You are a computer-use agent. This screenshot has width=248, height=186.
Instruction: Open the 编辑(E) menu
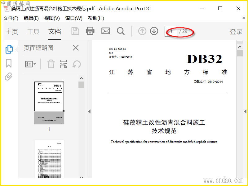[x=31, y=18]
